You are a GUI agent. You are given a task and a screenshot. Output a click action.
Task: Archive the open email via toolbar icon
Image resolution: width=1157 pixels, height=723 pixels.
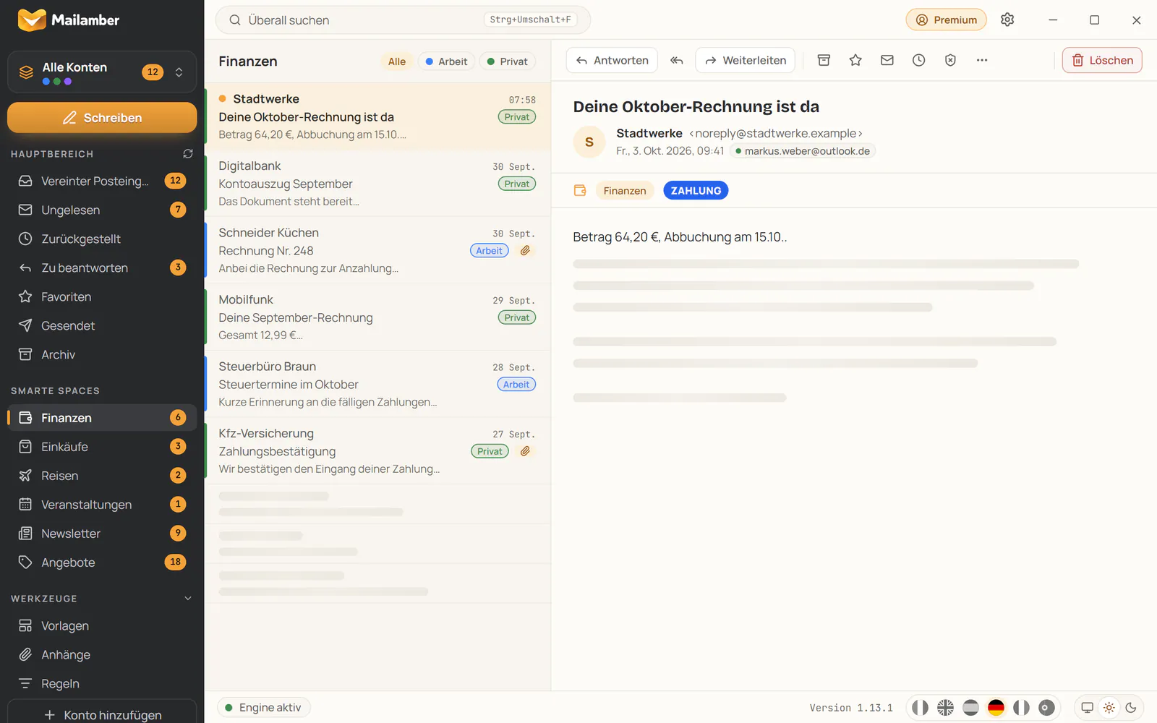(824, 60)
